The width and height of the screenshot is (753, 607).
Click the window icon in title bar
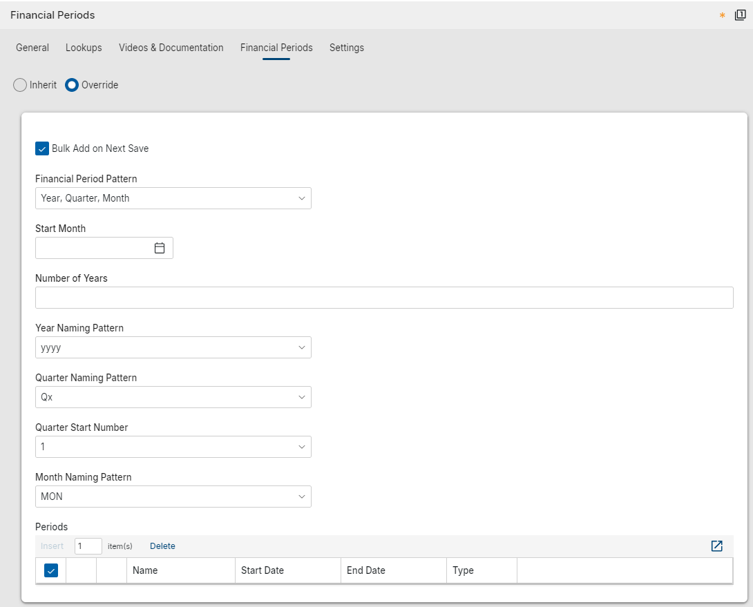(x=740, y=15)
